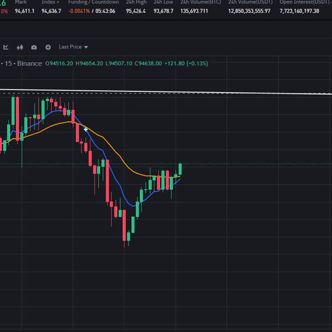Image resolution: width=332 pixels, height=332 pixels.
Task: Click the latest green candle on the chart
Action: [180, 169]
